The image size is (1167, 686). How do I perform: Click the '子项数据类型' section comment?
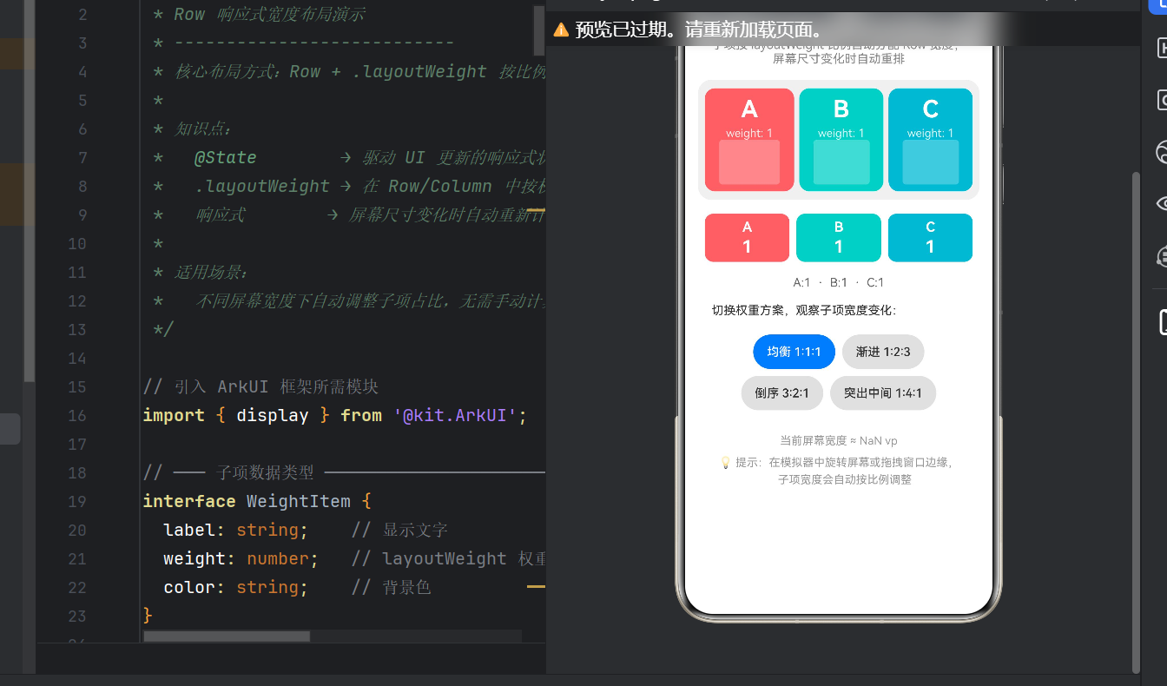pyautogui.click(x=265, y=472)
